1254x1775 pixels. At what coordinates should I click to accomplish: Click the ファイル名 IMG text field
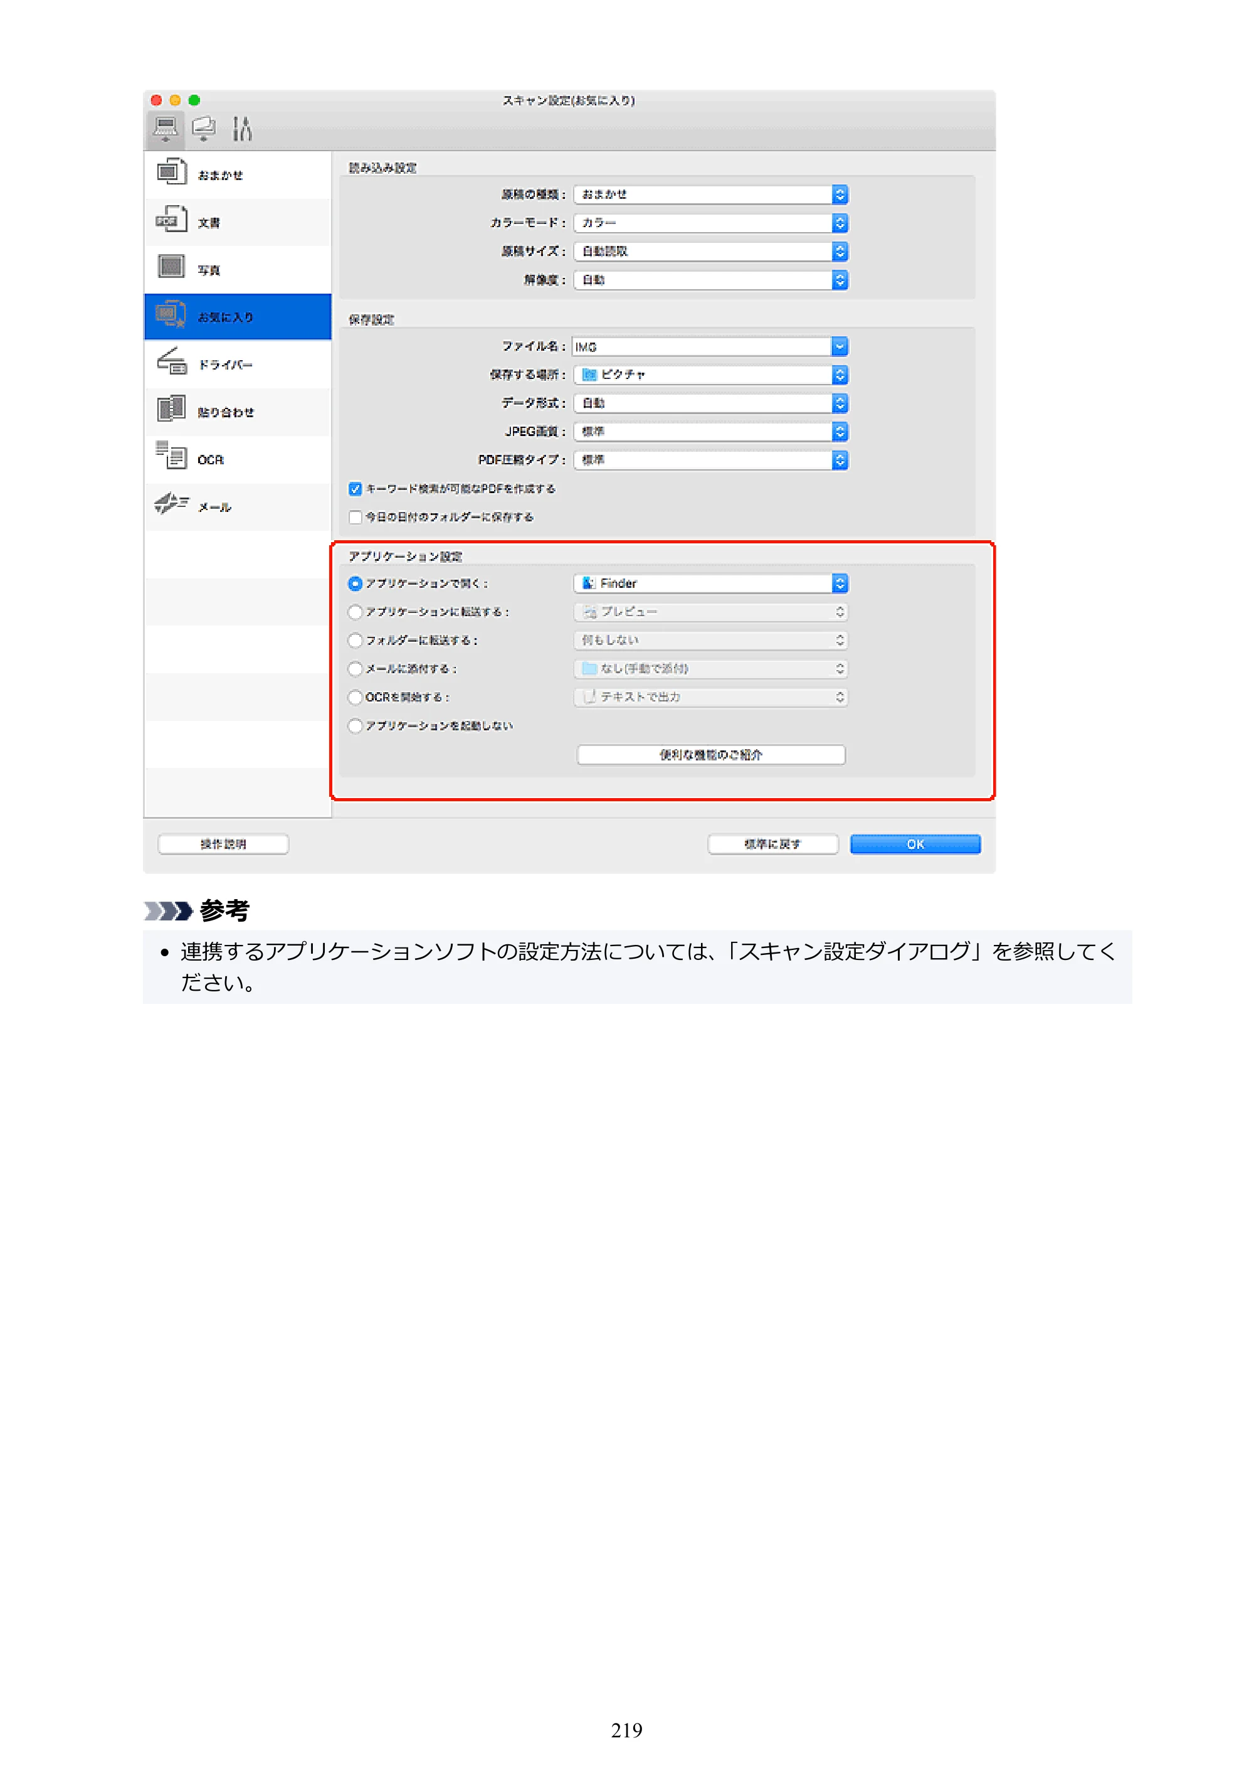[702, 346]
